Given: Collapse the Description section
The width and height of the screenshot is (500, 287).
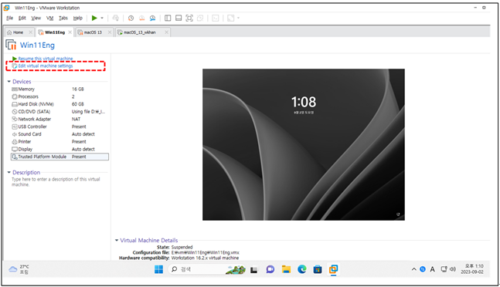Looking at the screenshot, I should pyautogui.click(x=9, y=173).
